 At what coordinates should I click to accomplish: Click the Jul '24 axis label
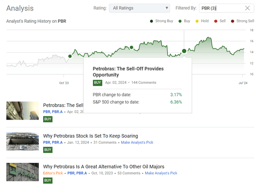[243, 83]
